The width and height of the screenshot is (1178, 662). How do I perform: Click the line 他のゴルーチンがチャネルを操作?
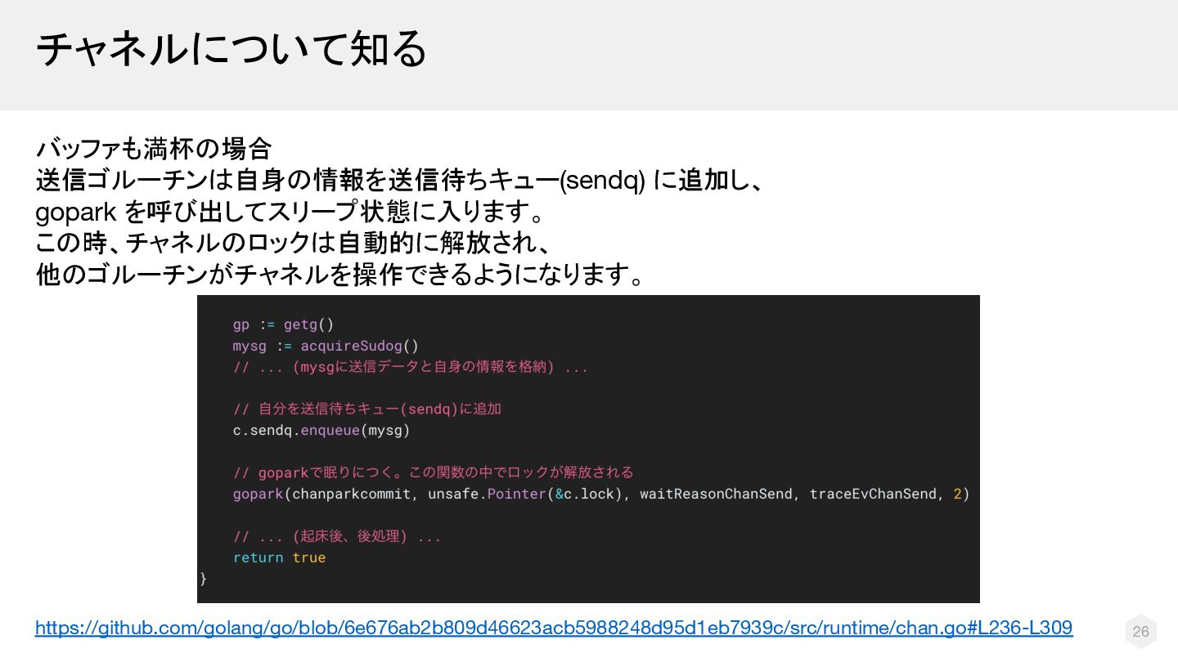pos(340,275)
